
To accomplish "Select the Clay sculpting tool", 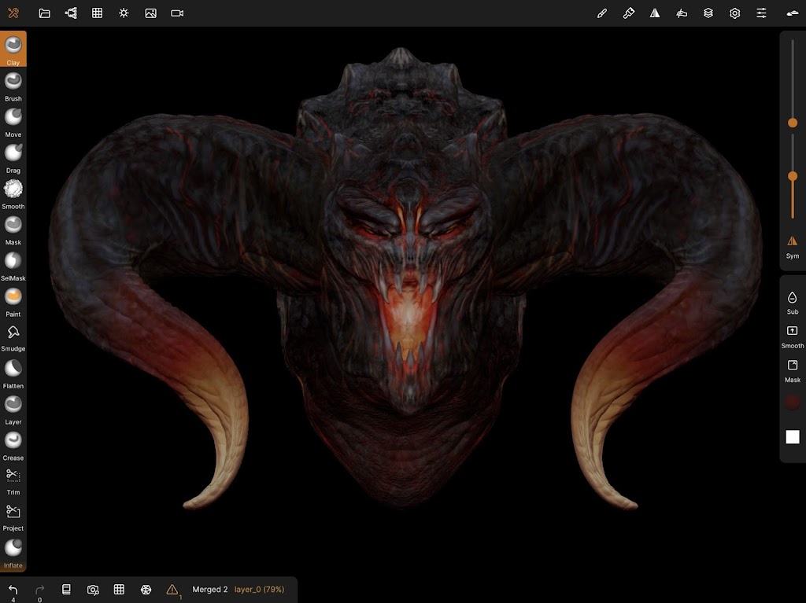I will tap(13, 49).
